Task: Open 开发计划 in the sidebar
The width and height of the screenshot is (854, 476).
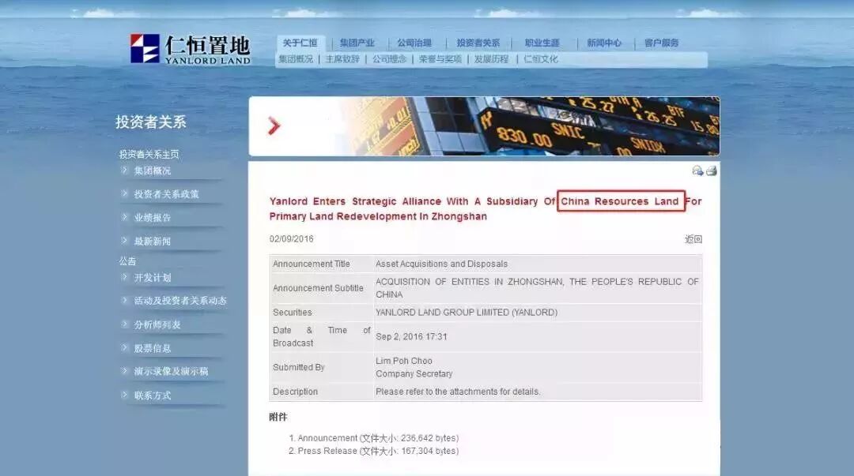Action: 153,277
